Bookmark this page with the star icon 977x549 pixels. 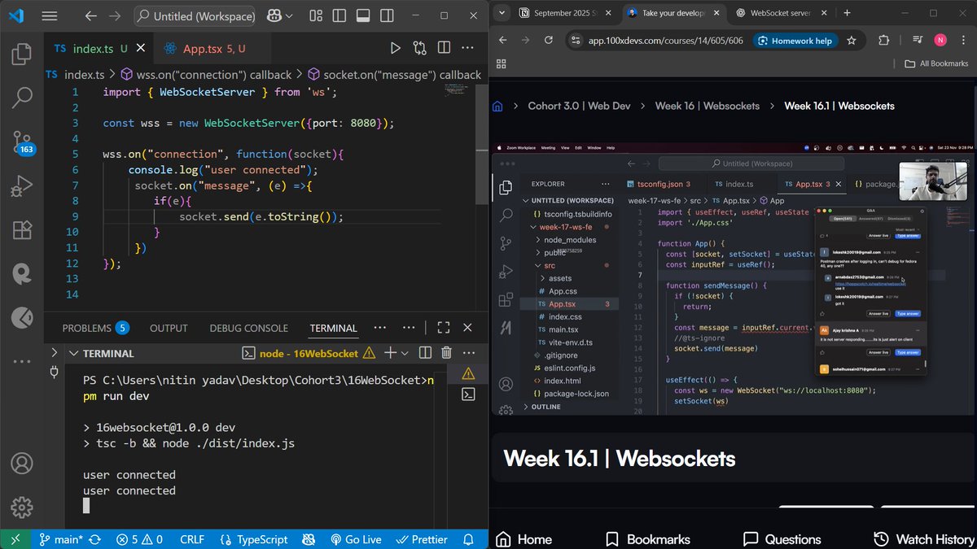[852, 40]
